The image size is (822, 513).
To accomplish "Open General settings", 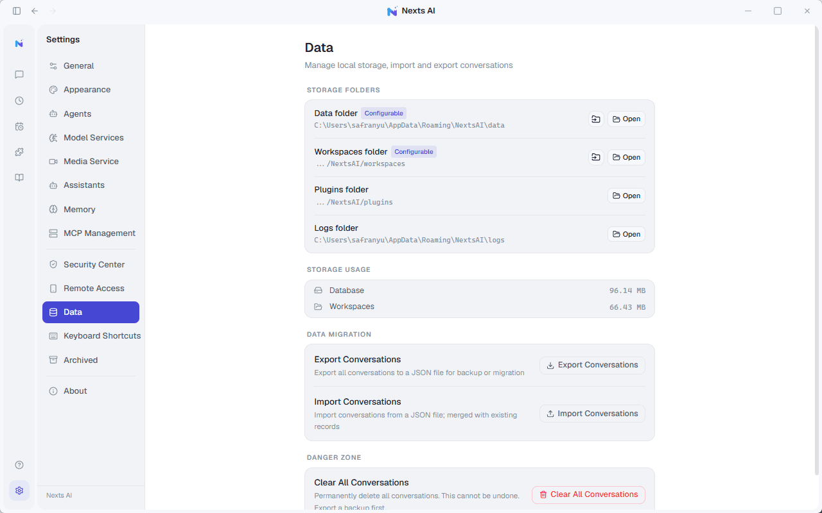I will (x=91, y=66).
